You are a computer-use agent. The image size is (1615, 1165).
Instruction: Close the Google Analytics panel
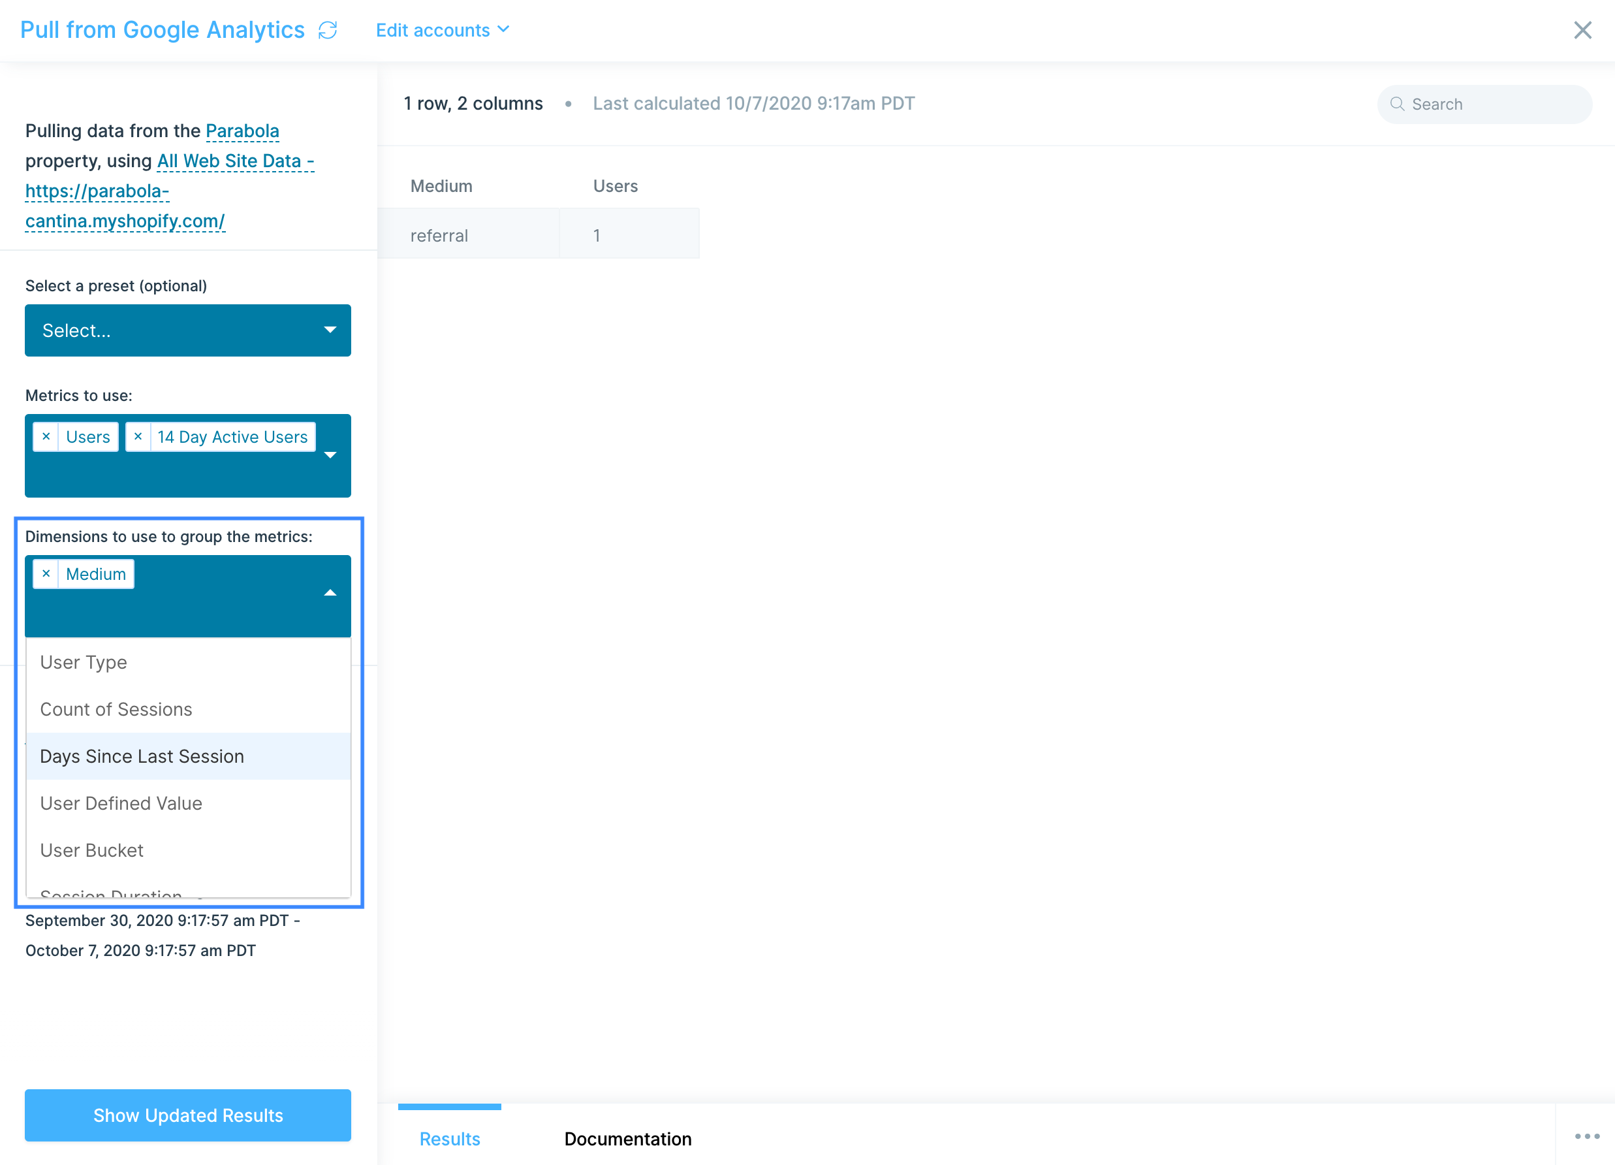coord(1582,30)
